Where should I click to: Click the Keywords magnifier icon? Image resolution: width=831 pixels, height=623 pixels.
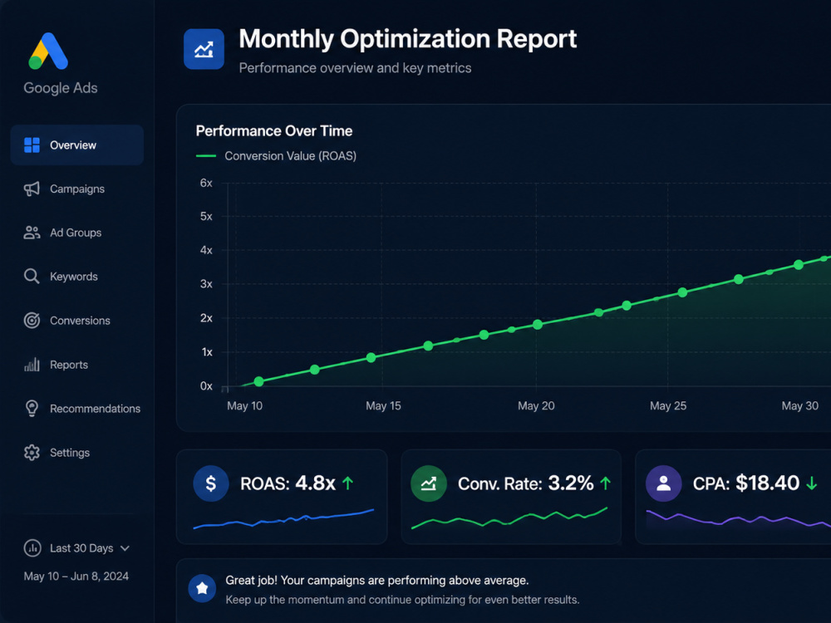tap(32, 276)
